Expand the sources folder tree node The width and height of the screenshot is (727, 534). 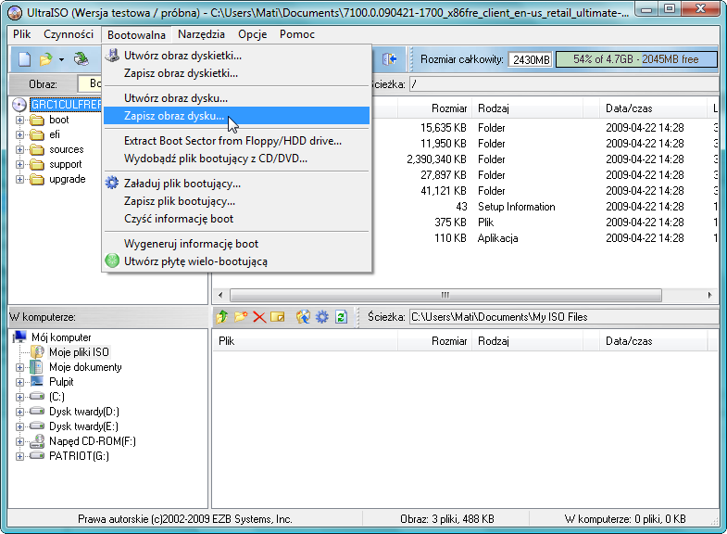tap(20, 149)
